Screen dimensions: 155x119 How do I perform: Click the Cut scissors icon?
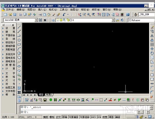(x=40, y=15)
